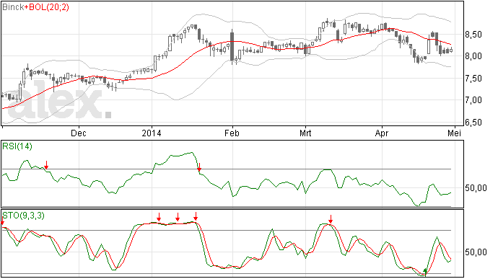Click the RSI red sell arrow in late January

pos(199,167)
